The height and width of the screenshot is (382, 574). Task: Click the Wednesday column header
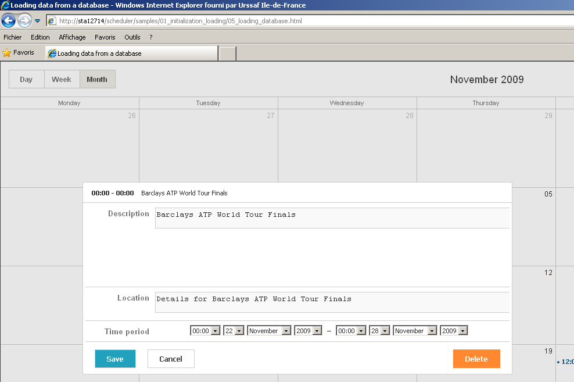pyautogui.click(x=347, y=103)
